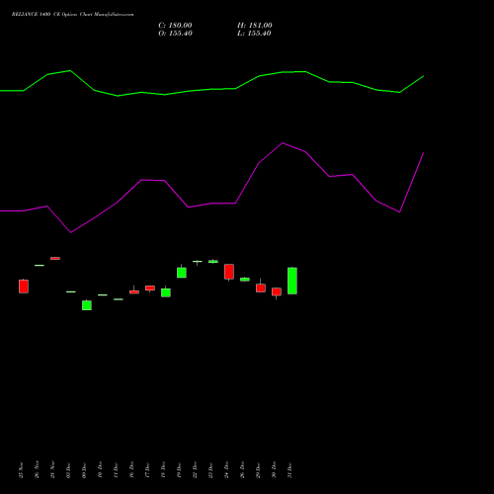Select the green candle above the 09 Dec label
Image resolution: width=494 pixels, height=494 pixels.
pos(87,305)
